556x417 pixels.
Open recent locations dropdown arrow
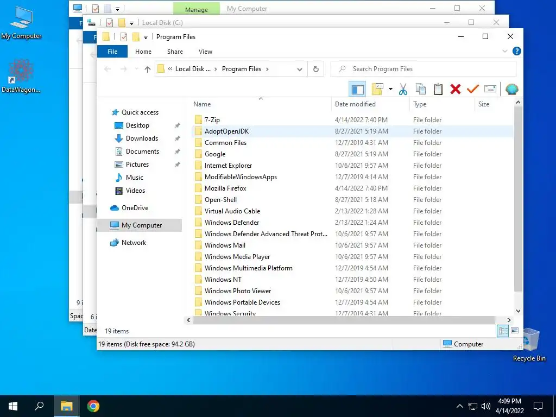coord(136,69)
